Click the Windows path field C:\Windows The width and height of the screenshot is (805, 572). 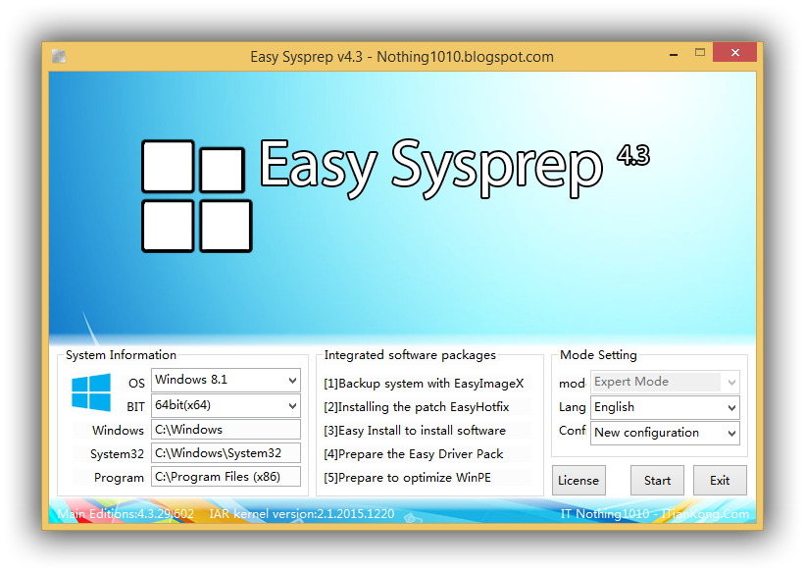coord(226,430)
